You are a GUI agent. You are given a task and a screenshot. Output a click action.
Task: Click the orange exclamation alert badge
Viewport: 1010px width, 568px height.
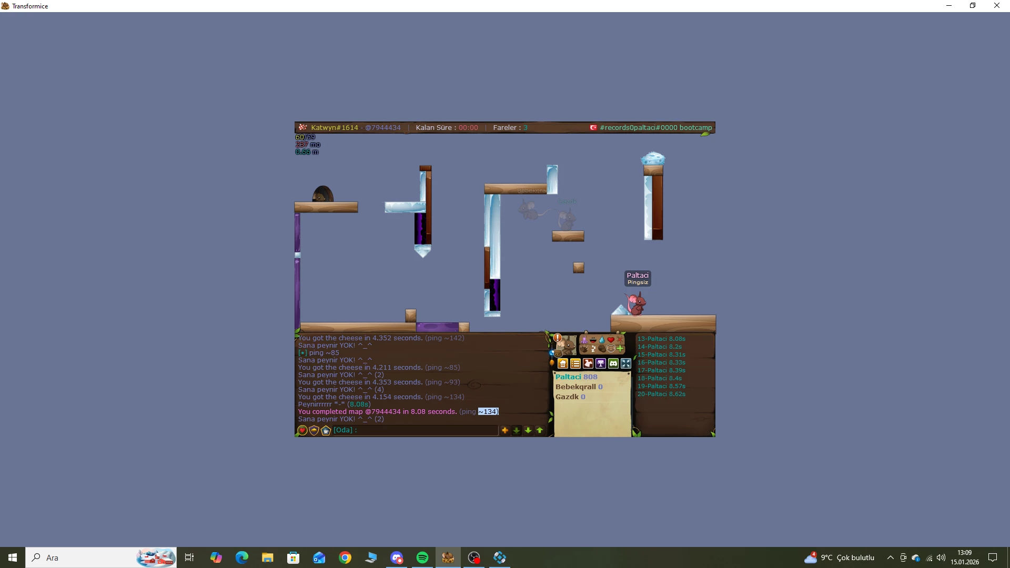[558, 338]
